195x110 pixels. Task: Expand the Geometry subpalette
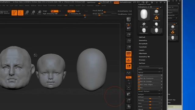[x=143, y=40]
